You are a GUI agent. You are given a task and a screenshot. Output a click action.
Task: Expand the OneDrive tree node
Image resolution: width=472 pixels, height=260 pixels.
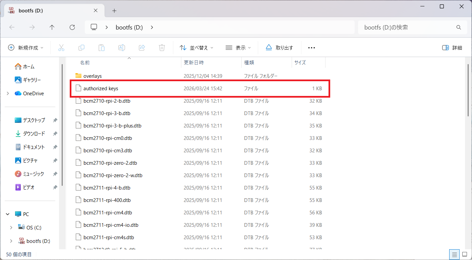tap(8, 94)
